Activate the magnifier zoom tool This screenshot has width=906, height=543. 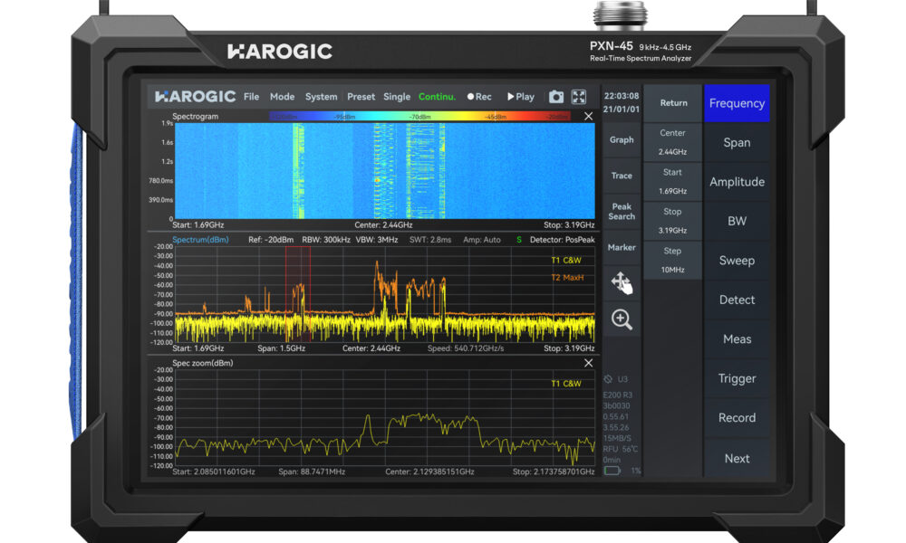click(622, 319)
